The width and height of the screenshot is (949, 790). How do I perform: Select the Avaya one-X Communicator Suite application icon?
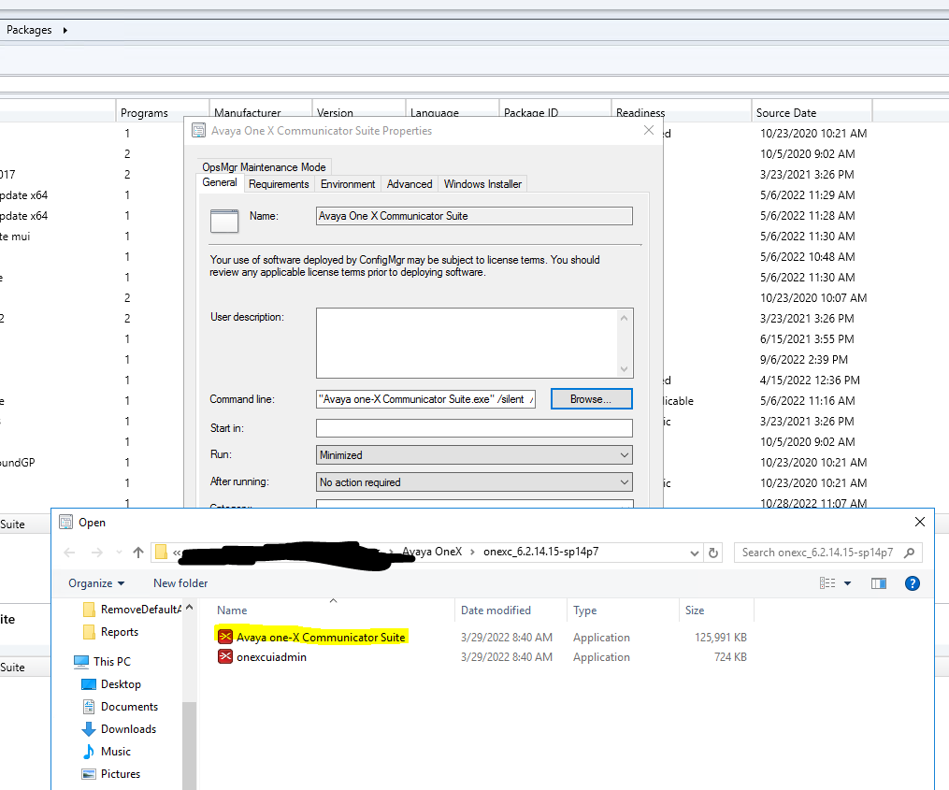(x=225, y=637)
